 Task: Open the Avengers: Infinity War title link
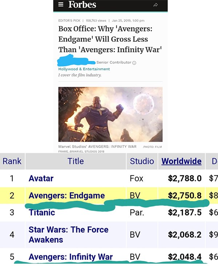point(70,257)
